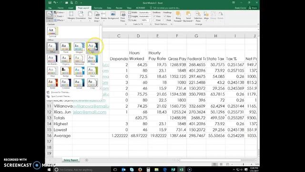This screenshot has height=172, width=305.
Task: Open the theme Effects dropdown
Action: (59, 20)
